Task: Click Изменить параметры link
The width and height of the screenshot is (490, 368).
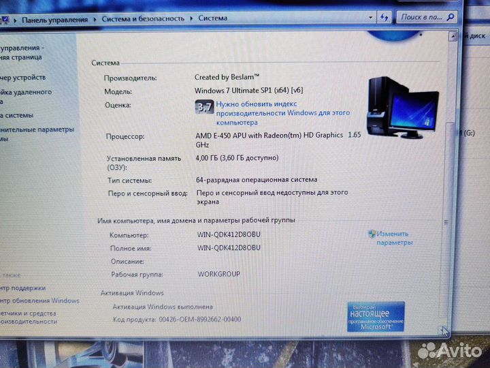Action: (394, 238)
